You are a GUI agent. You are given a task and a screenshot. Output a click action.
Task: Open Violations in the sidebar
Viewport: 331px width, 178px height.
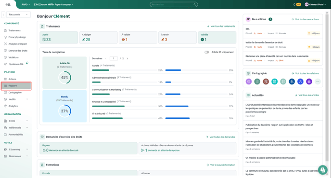coord(13,57)
